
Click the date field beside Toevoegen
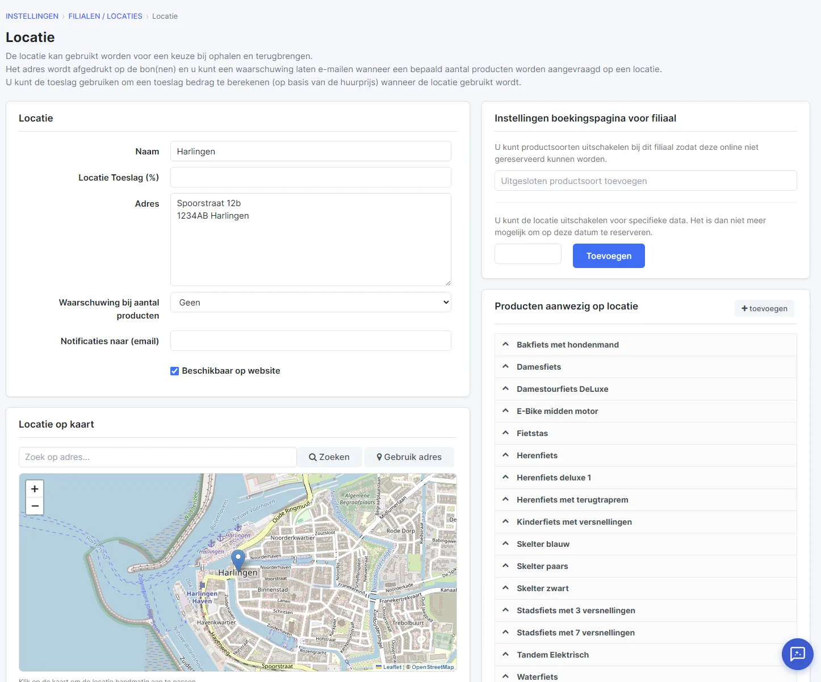[528, 254]
